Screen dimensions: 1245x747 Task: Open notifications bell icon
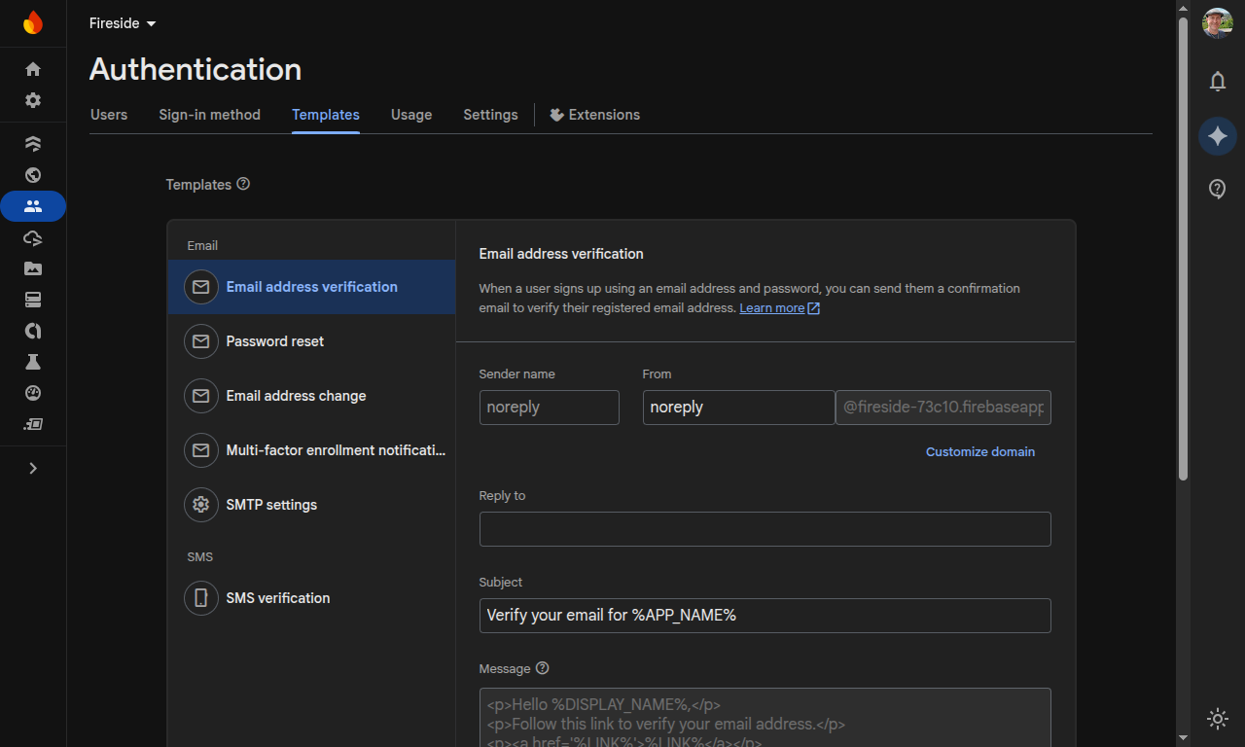point(1217,82)
